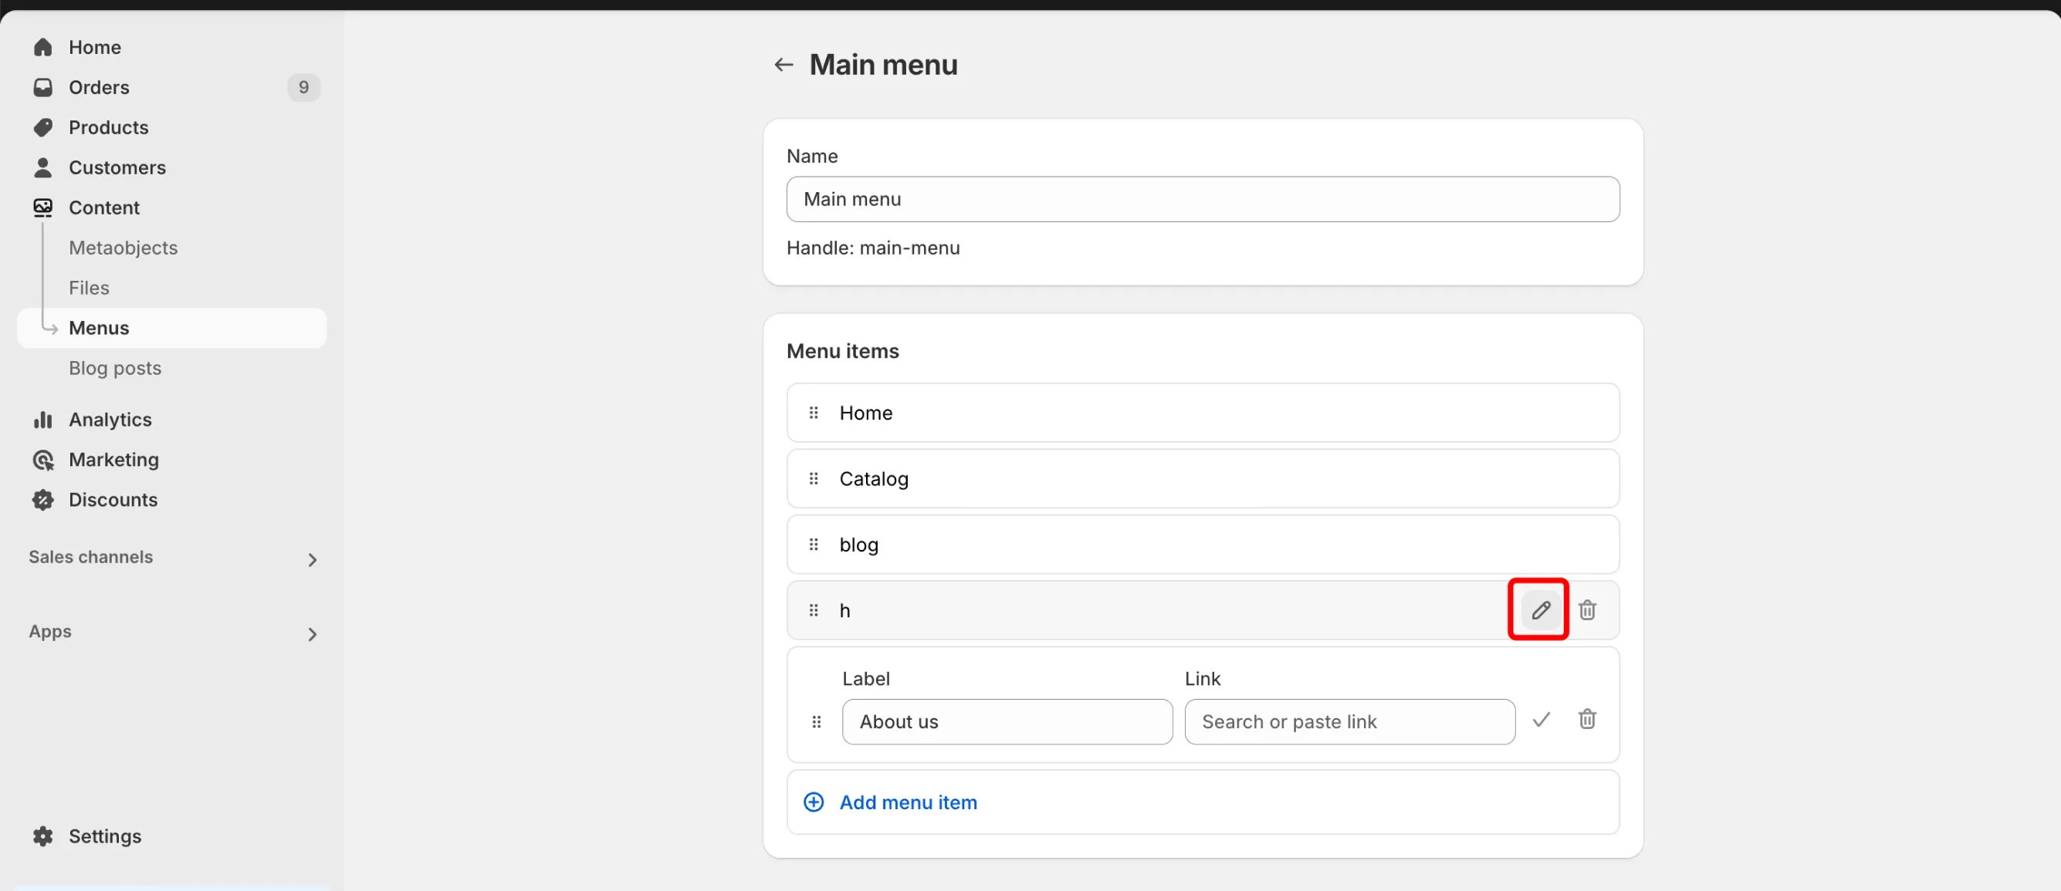Click the plus circle icon for adding item

coord(814,802)
